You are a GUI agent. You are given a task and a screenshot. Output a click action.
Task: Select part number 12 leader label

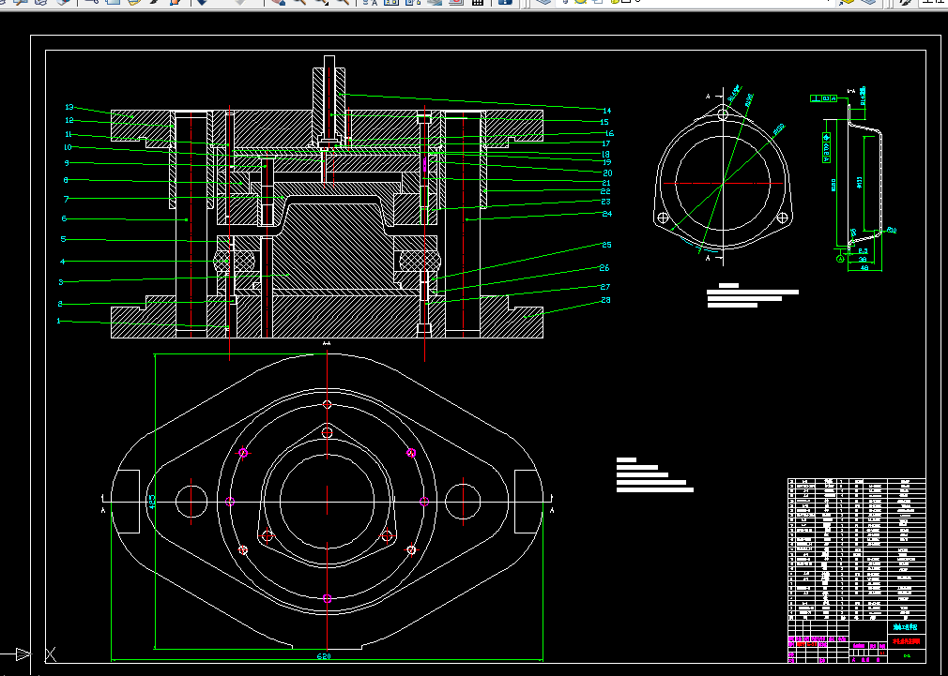(69, 121)
